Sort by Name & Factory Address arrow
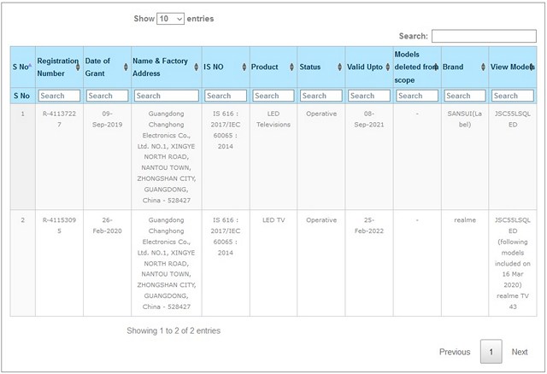 click(x=197, y=67)
